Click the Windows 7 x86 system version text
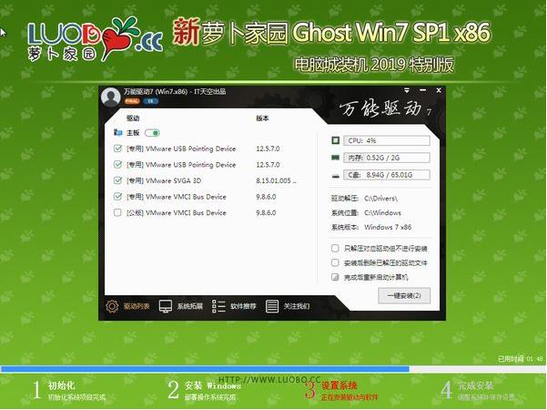The height and width of the screenshot is (410, 547). pyautogui.click(x=388, y=227)
